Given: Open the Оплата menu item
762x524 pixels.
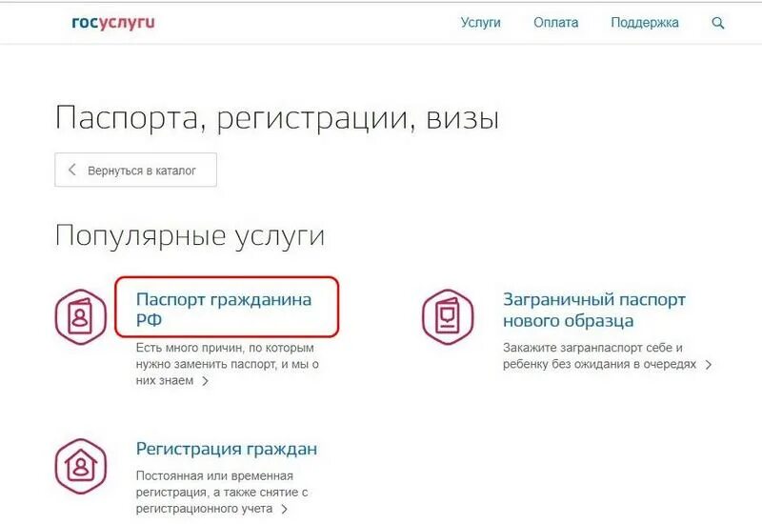Looking at the screenshot, I should coord(556,23).
